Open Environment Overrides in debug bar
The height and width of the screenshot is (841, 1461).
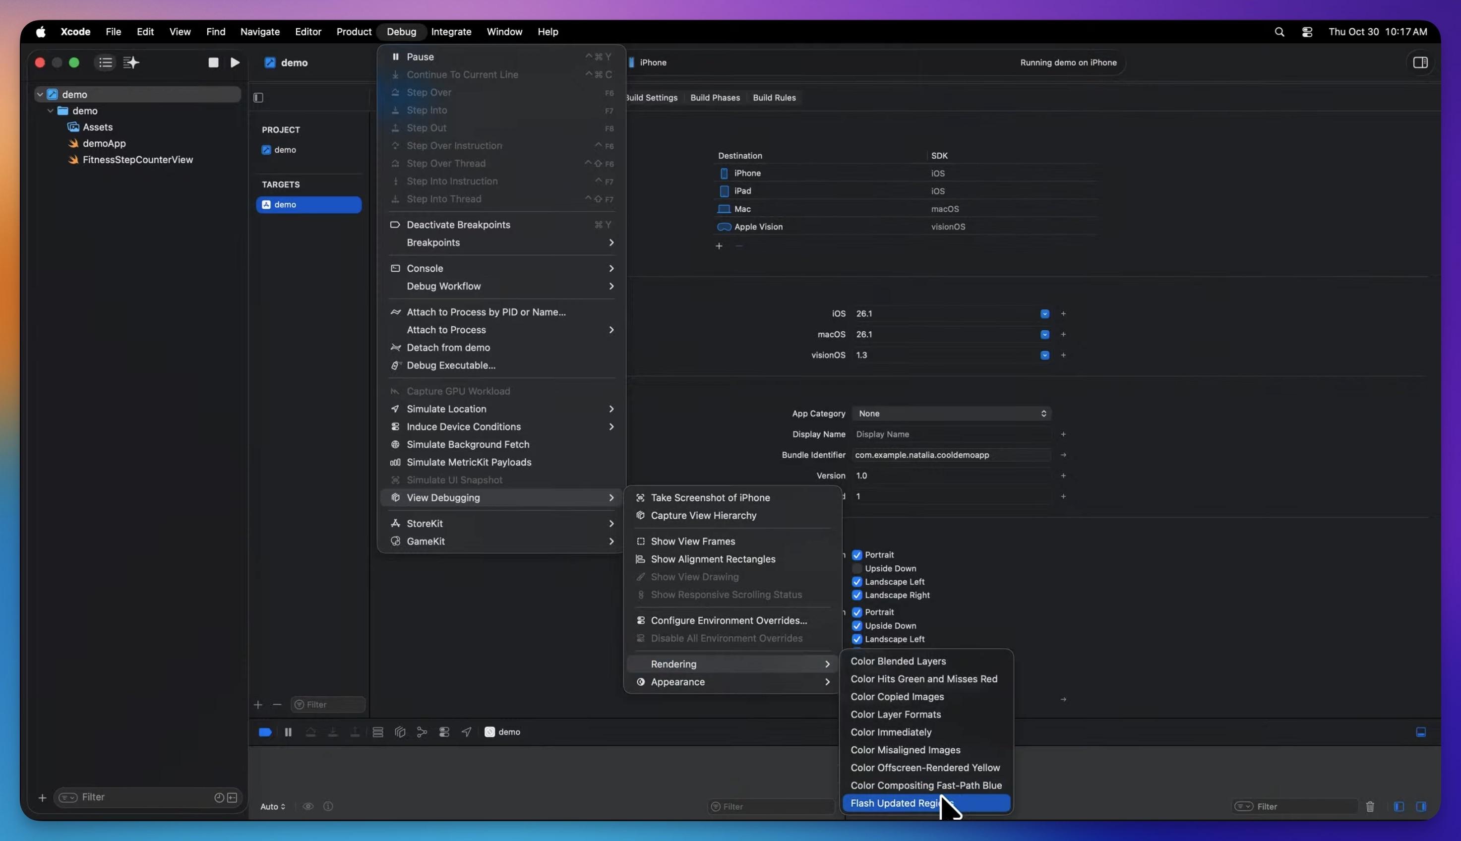pyautogui.click(x=444, y=732)
